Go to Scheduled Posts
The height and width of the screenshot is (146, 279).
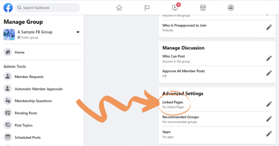point(28,138)
